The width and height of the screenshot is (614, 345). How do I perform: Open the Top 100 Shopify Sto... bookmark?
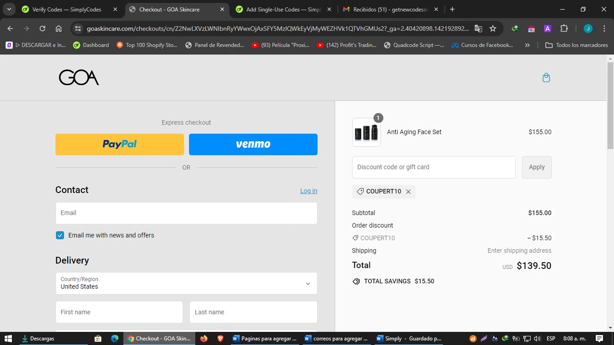[x=147, y=45]
